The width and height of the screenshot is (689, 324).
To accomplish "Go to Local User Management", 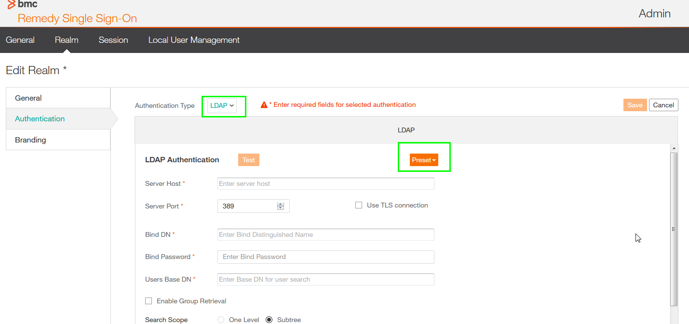I will click(x=194, y=40).
